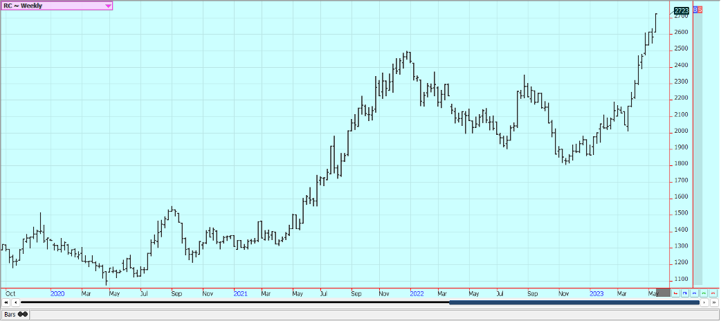This screenshot has height=321, width=721.
Task: Step chart back with single left arrow
Action: coord(15,302)
